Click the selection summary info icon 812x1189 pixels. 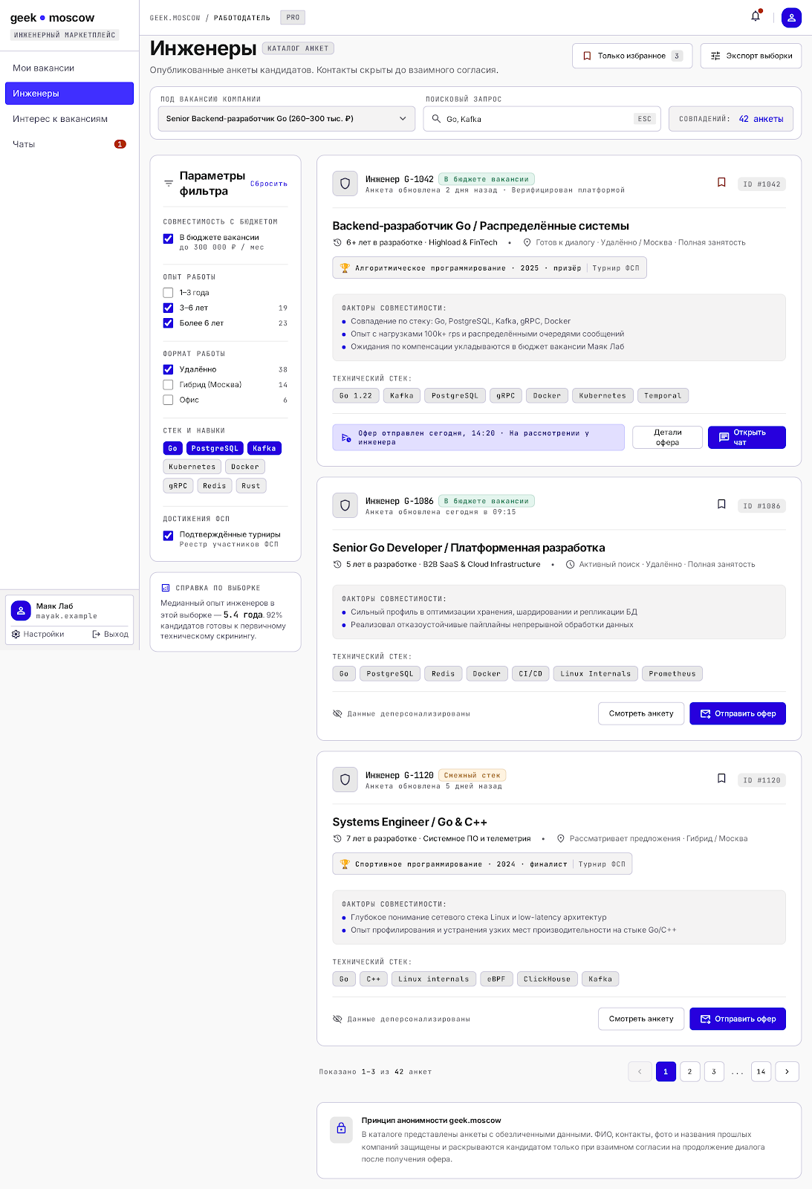tap(166, 588)
